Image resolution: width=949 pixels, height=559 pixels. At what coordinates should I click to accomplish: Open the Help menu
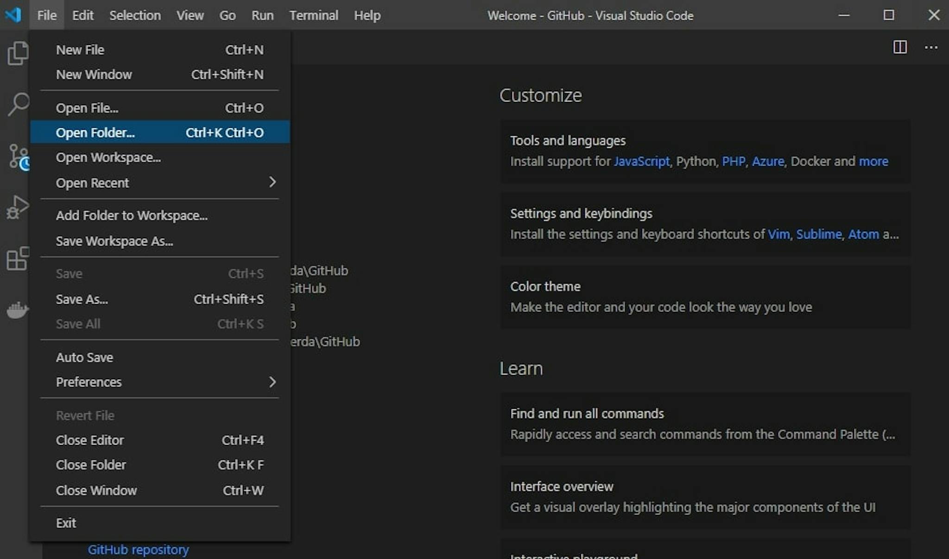coord(367,15)
